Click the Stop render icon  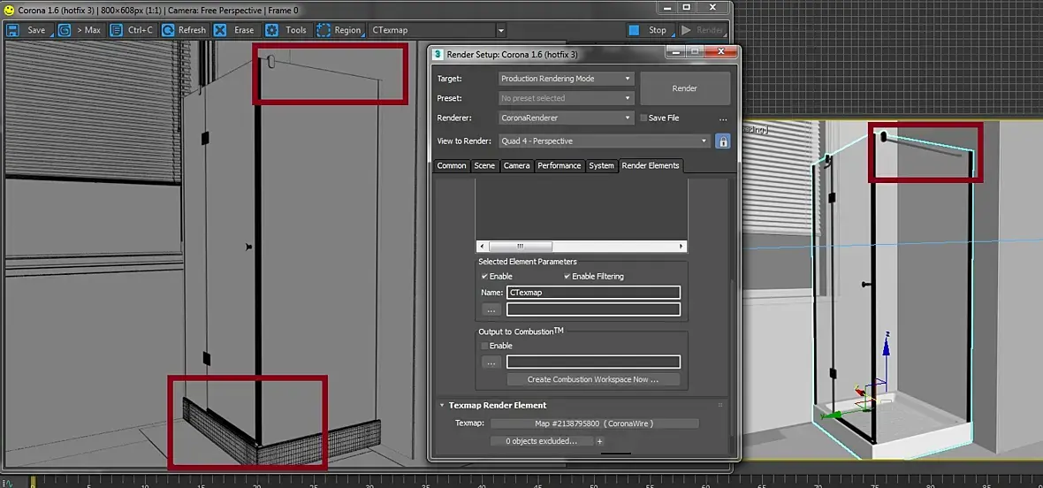click(634, 30)
